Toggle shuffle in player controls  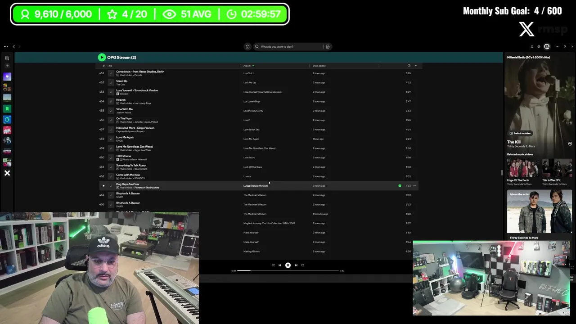click(x=273, y=265)
